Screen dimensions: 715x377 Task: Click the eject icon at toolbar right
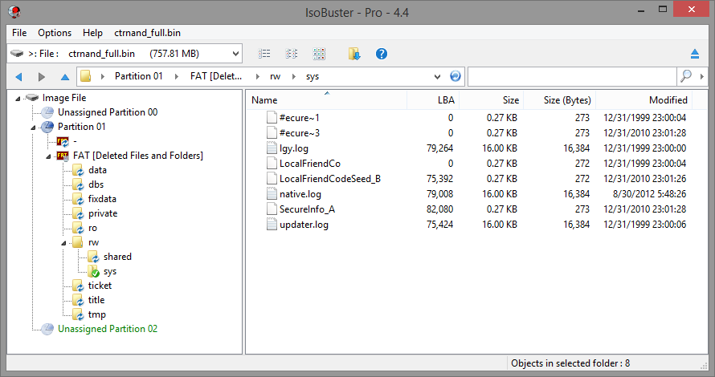694,55
